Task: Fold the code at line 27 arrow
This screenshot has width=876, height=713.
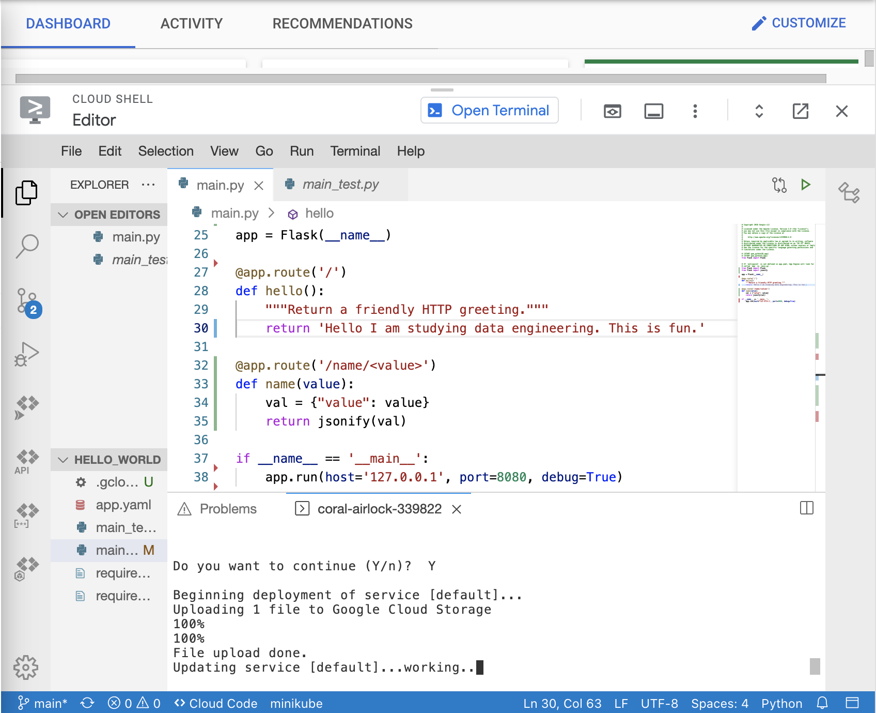Action: tap(216, 263)
